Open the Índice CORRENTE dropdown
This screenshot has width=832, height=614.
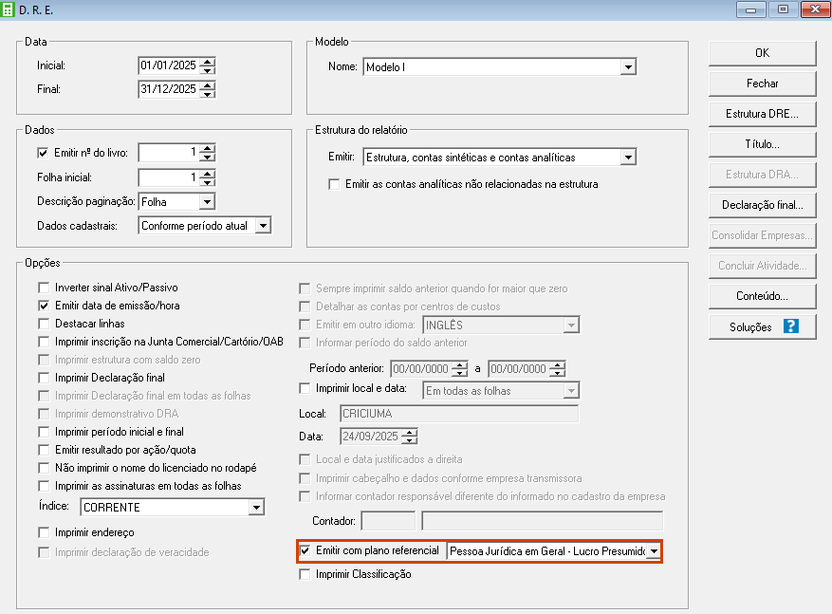(x=255, y=508)
